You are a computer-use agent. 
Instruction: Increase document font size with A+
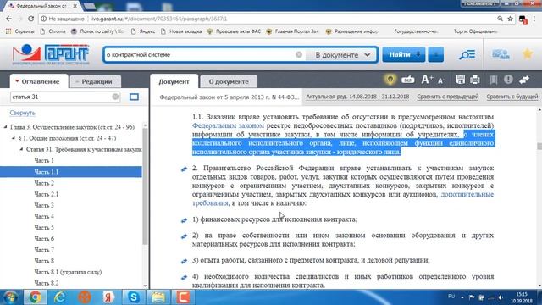[427, 80]
